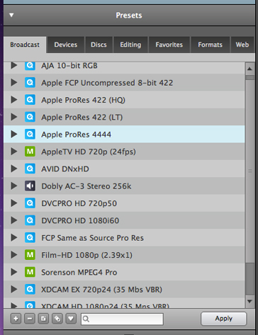Select Apple FCP Uncompressed 8-bit 422 text
258x335 pixels.
point(107,83)
